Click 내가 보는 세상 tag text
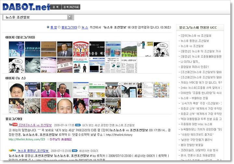The width and height of the screenshot is (234, 164). (91, 125)
